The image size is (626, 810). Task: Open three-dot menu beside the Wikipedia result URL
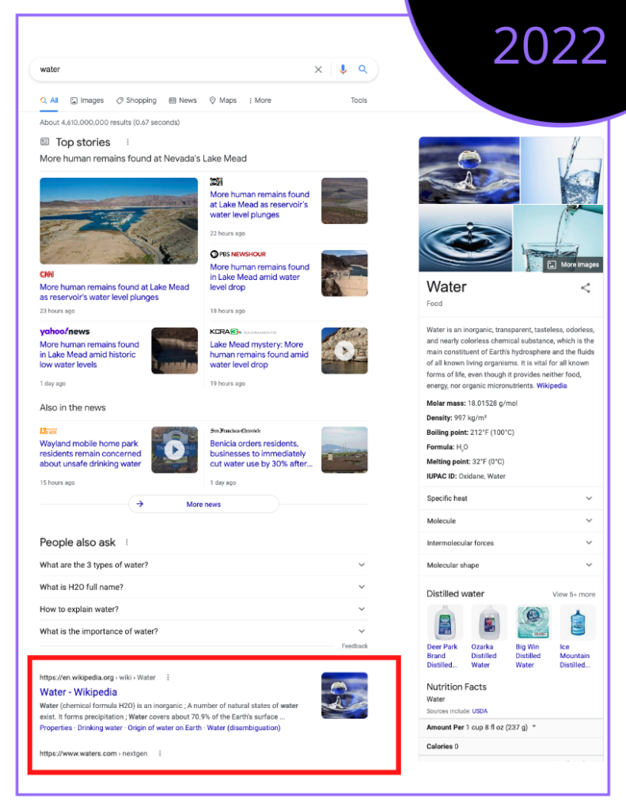click(x=168, y=677)
